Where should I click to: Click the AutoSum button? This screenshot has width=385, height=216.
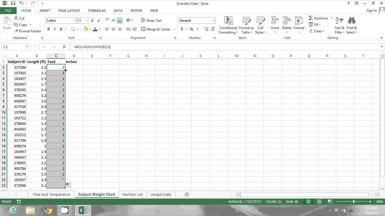tap(319, 18)
